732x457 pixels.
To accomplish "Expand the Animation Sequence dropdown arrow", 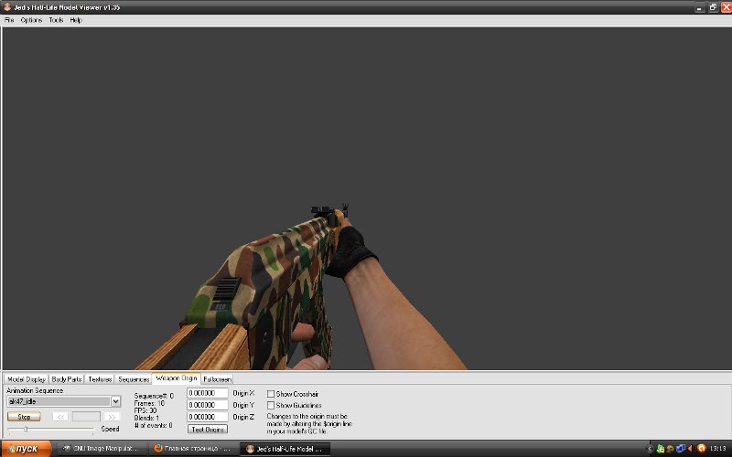I will (x=116, y=401).
